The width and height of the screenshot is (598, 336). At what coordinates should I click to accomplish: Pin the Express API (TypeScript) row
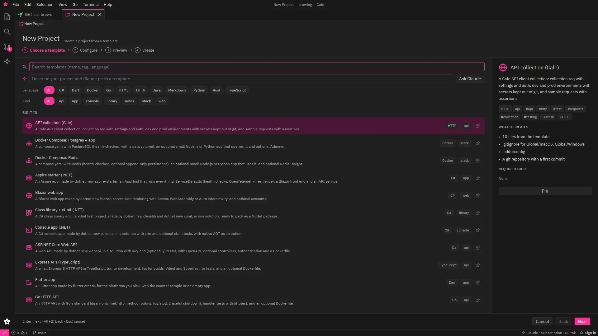[x=478, y=265]
